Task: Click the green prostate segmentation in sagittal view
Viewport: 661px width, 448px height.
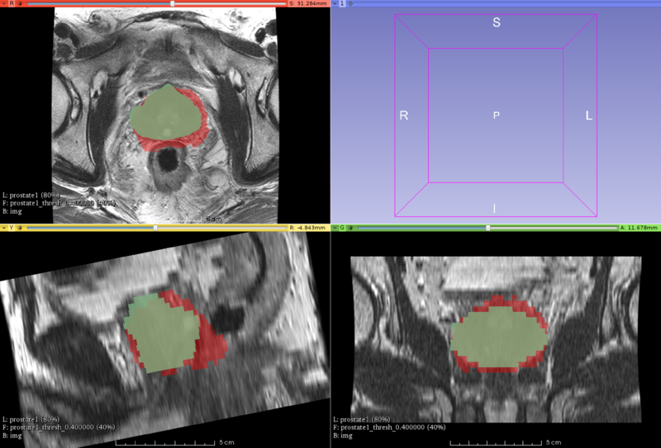Action: click(x=161, y=333)
